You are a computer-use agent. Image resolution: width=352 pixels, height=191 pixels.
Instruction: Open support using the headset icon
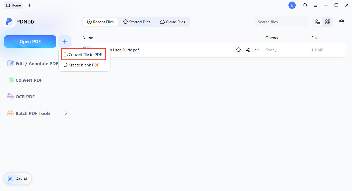pyautogui.click(x=305, y=5)
